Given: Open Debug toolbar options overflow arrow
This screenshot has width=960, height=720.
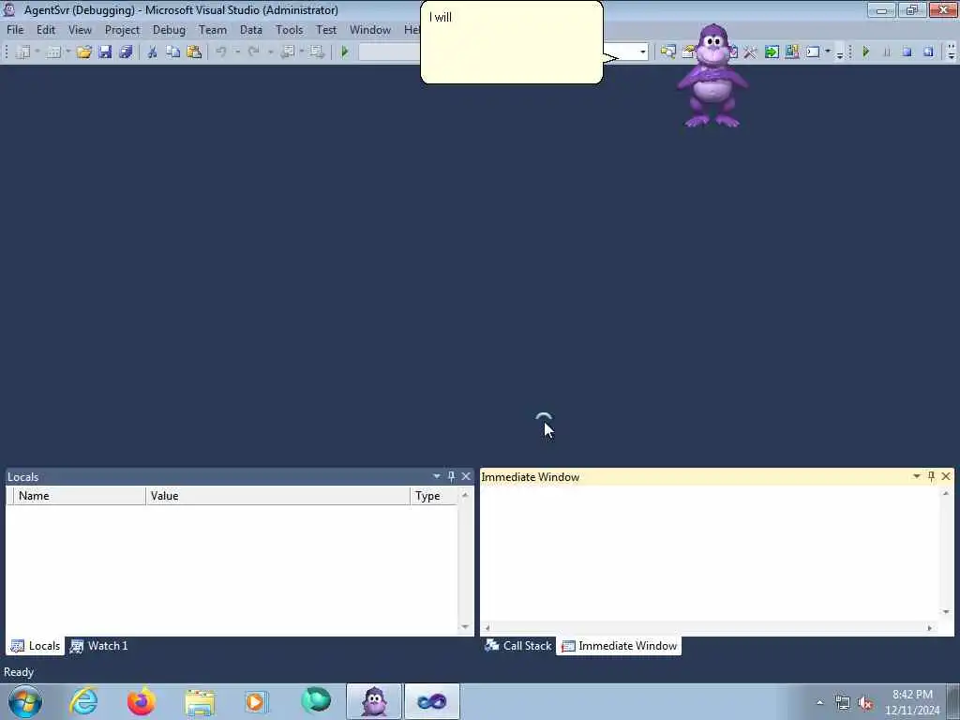Looking at the screenshot, I should tap(951, 53).
